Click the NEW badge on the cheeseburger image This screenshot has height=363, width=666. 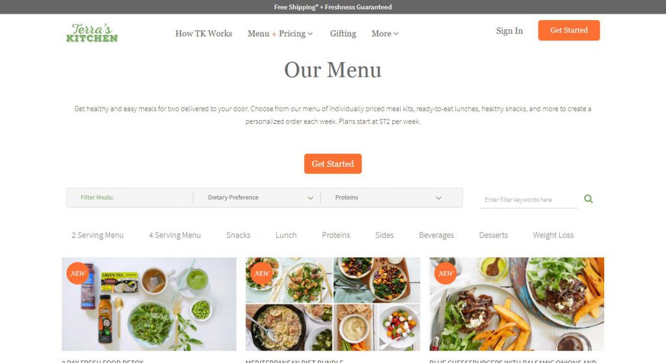tap(446, 273)
